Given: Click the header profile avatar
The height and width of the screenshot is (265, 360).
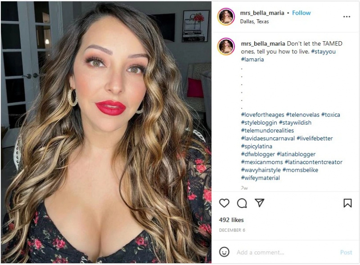Looking at the screenshot, I should tap(226, 17).
